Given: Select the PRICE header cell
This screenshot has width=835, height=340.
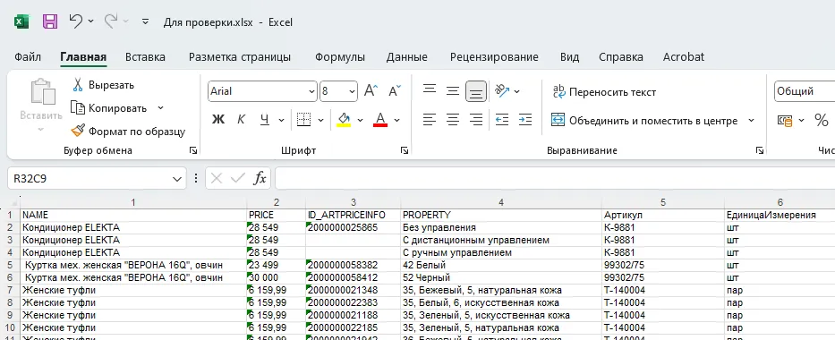Looking at the screenshot, I should 276,215.
